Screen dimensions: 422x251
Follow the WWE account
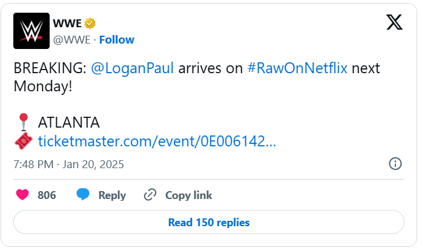pos(116,40)
